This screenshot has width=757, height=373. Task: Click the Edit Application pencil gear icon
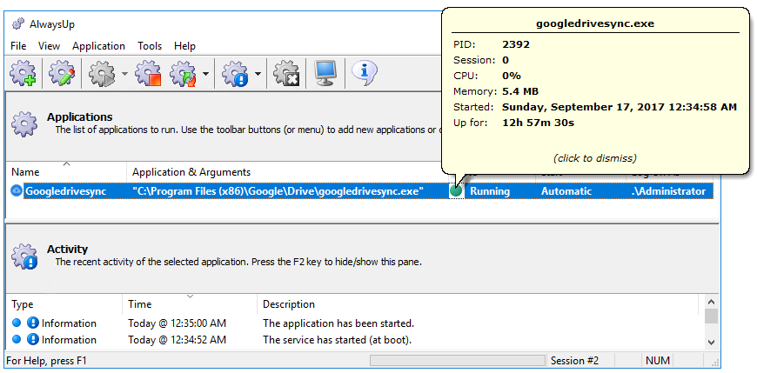coord(62,74)
